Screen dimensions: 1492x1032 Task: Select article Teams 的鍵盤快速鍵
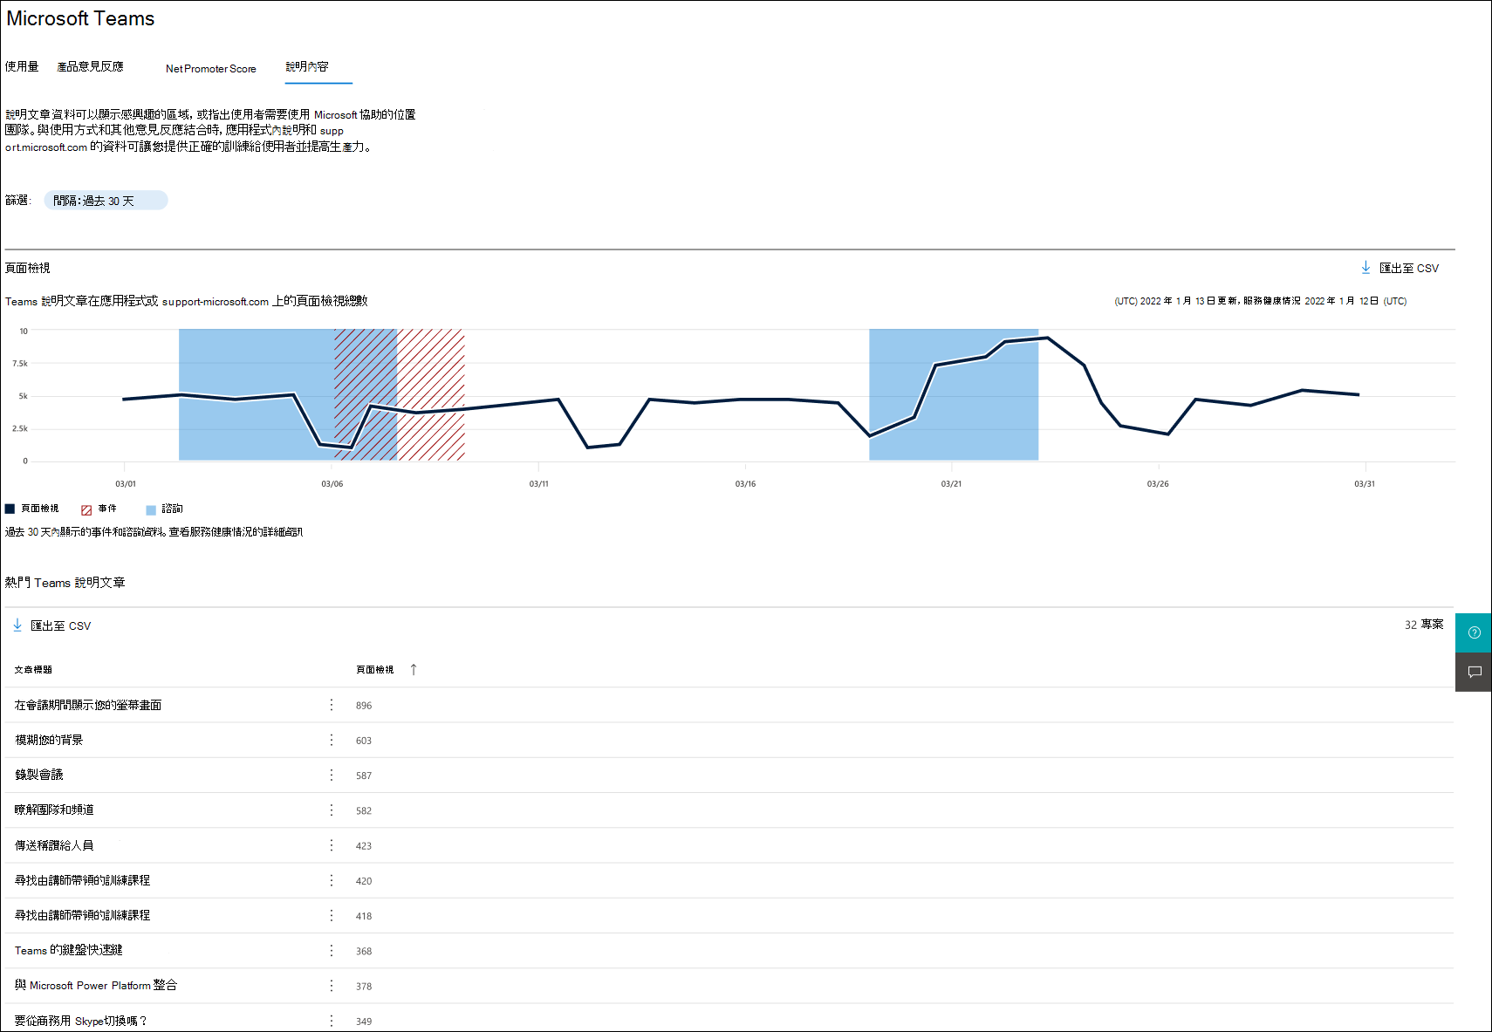pos(69,950)
